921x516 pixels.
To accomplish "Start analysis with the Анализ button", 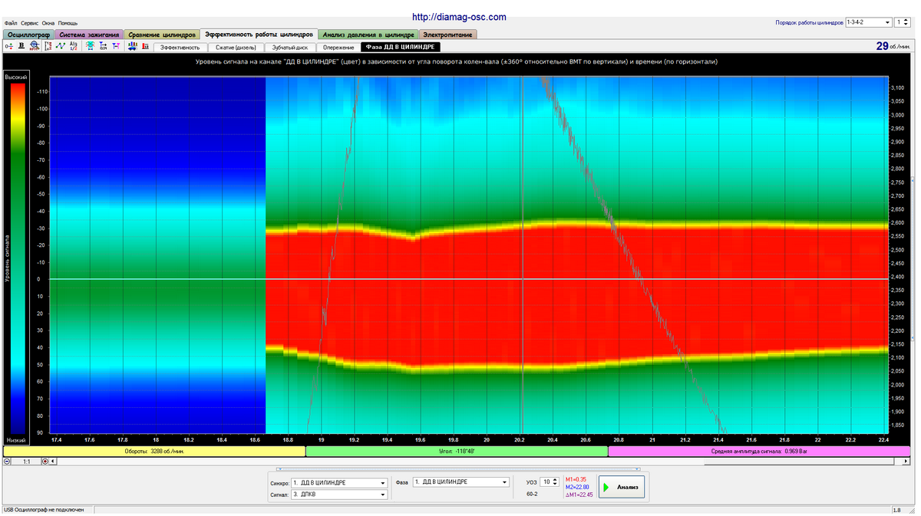I will pyautogui.click(x=622, y=487).
